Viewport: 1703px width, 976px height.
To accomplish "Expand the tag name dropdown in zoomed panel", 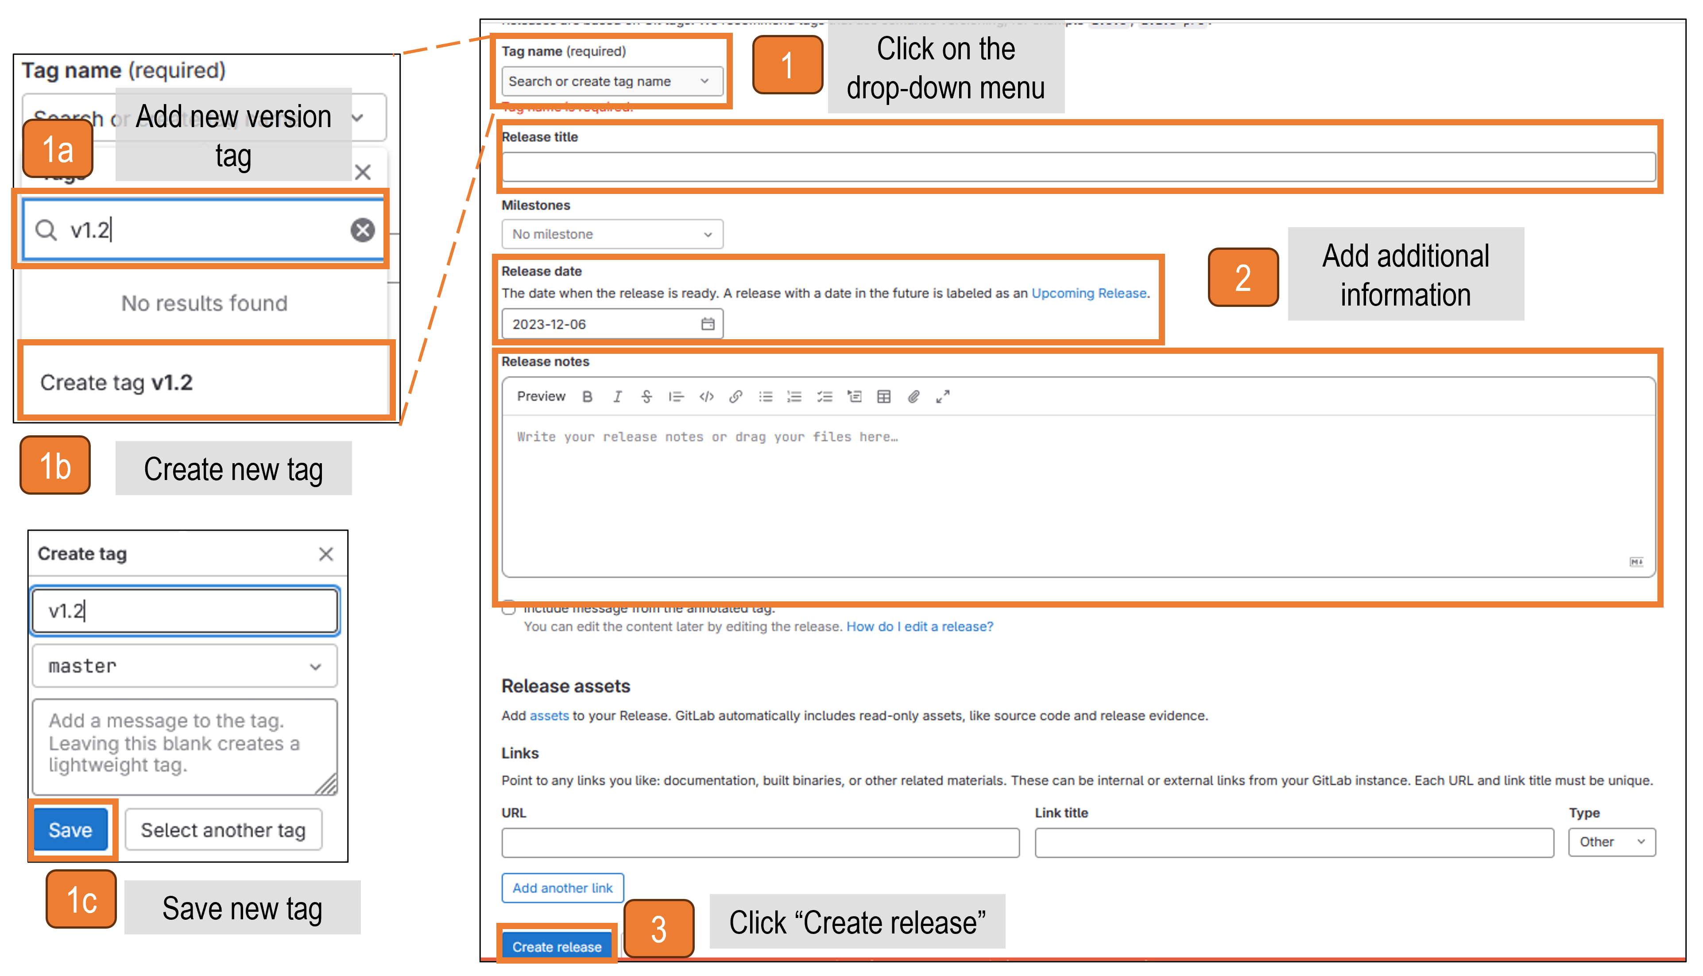I will tap(358, 118).
